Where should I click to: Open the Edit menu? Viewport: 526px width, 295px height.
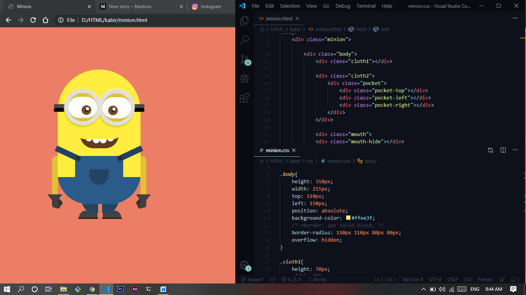[270, 6]
